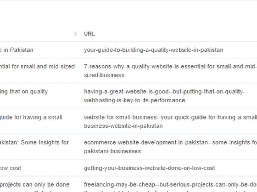Open the article titled 'e in Pakistan'
This screenshot has height=192, width=257.
tap(17, 50)
